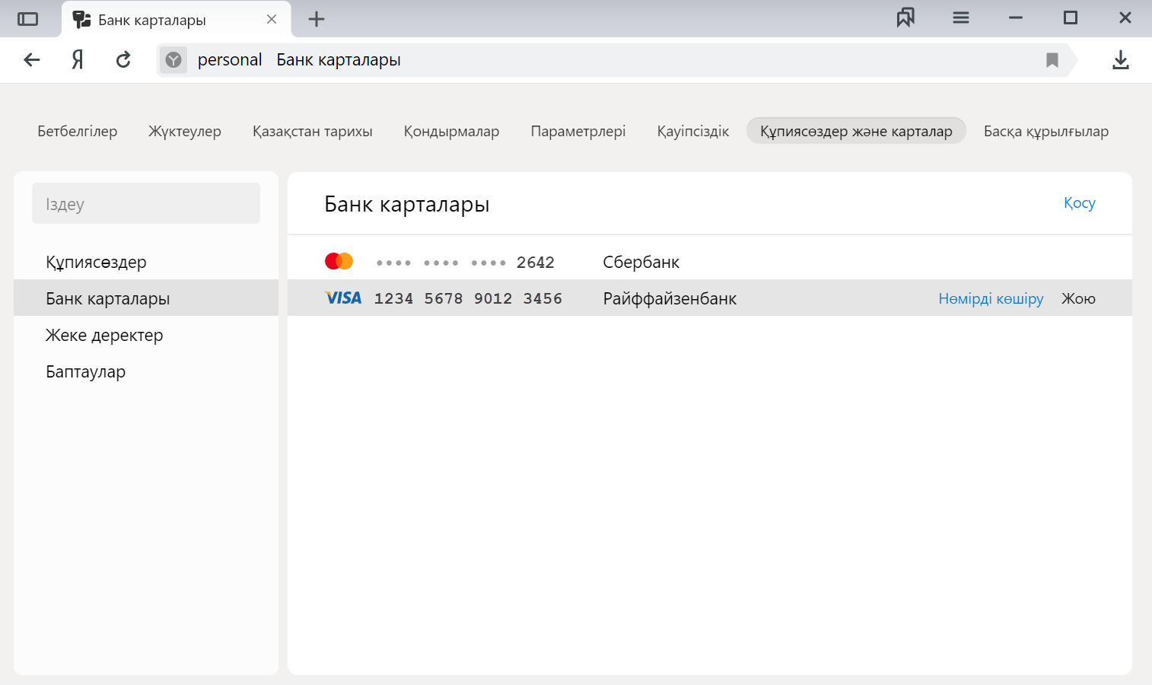Image resolution: width=1152 pixels, height=685 pixels.
Task: Open the bookmarks manager icon
Action: pyautogui.click(x=905, y=18)
